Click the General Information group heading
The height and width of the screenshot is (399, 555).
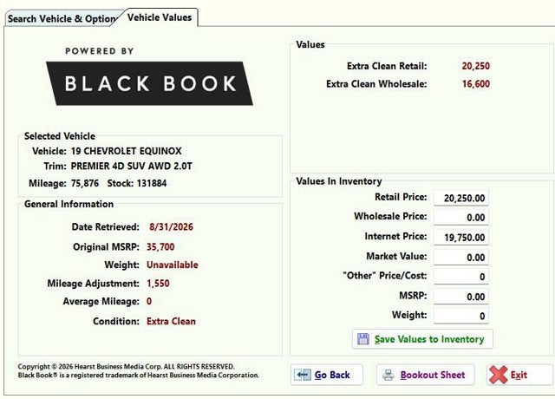69,205
